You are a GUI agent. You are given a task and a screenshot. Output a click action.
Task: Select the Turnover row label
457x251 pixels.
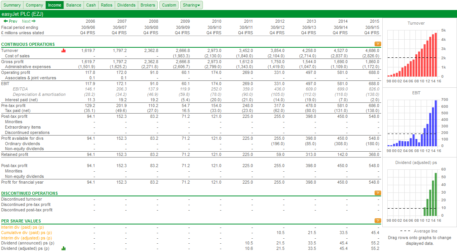coord(10,51)
